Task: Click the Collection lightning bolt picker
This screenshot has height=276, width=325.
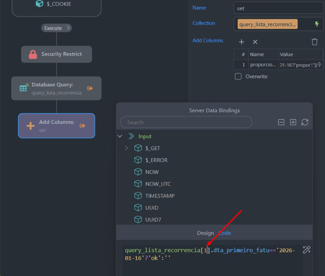Action: (x=317, y=24)
